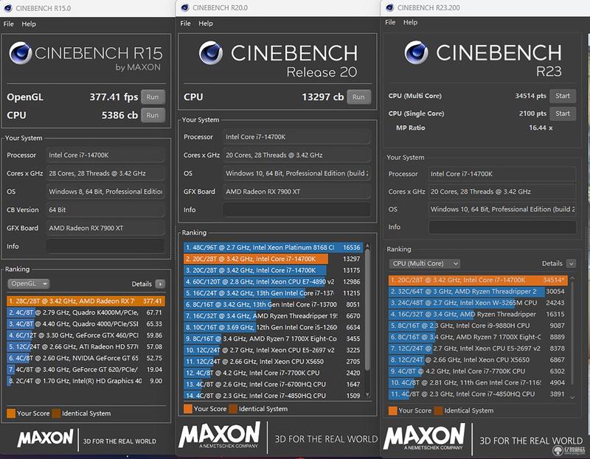Select the Core i5-1260 6634 row in R20
This screenshot has height=459, width=590.
coord(273,327)
